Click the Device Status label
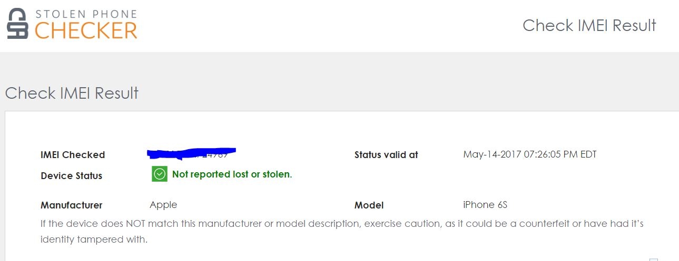This screenshot has width=679, height=261. pyautogui.click(x=72, y=176)
